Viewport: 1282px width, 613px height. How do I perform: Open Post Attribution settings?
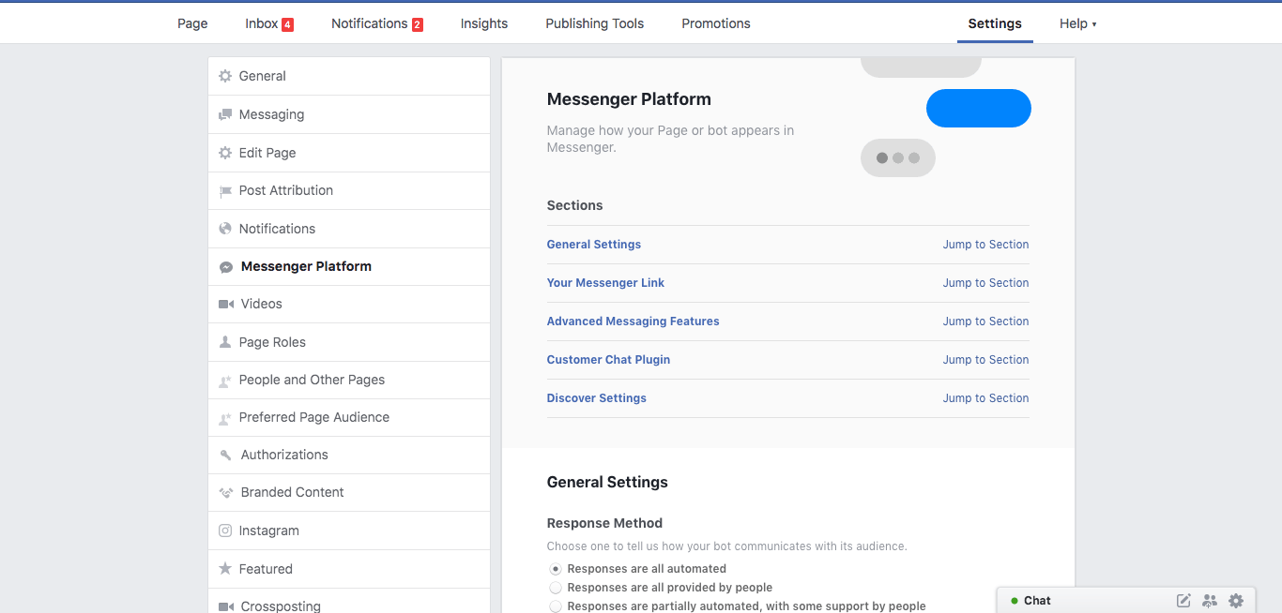(349, 191)
